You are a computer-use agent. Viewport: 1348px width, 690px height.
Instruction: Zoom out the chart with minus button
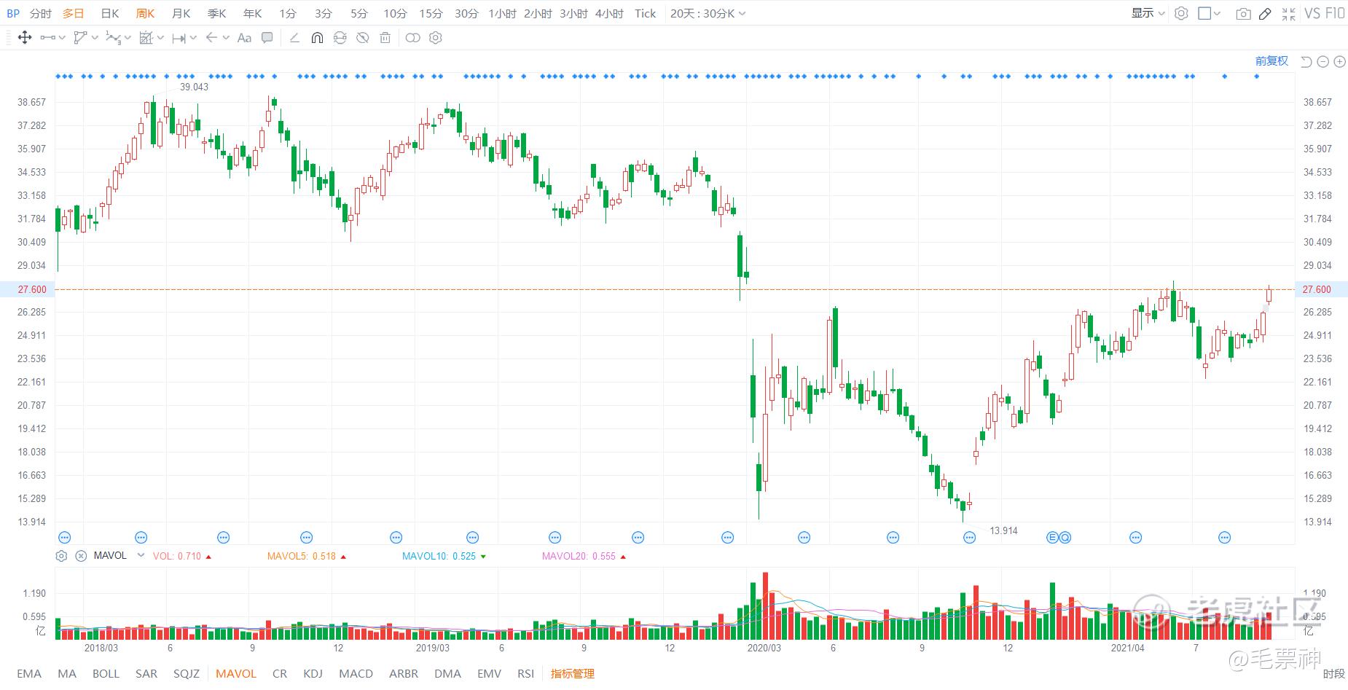[x=1323, y=62]
